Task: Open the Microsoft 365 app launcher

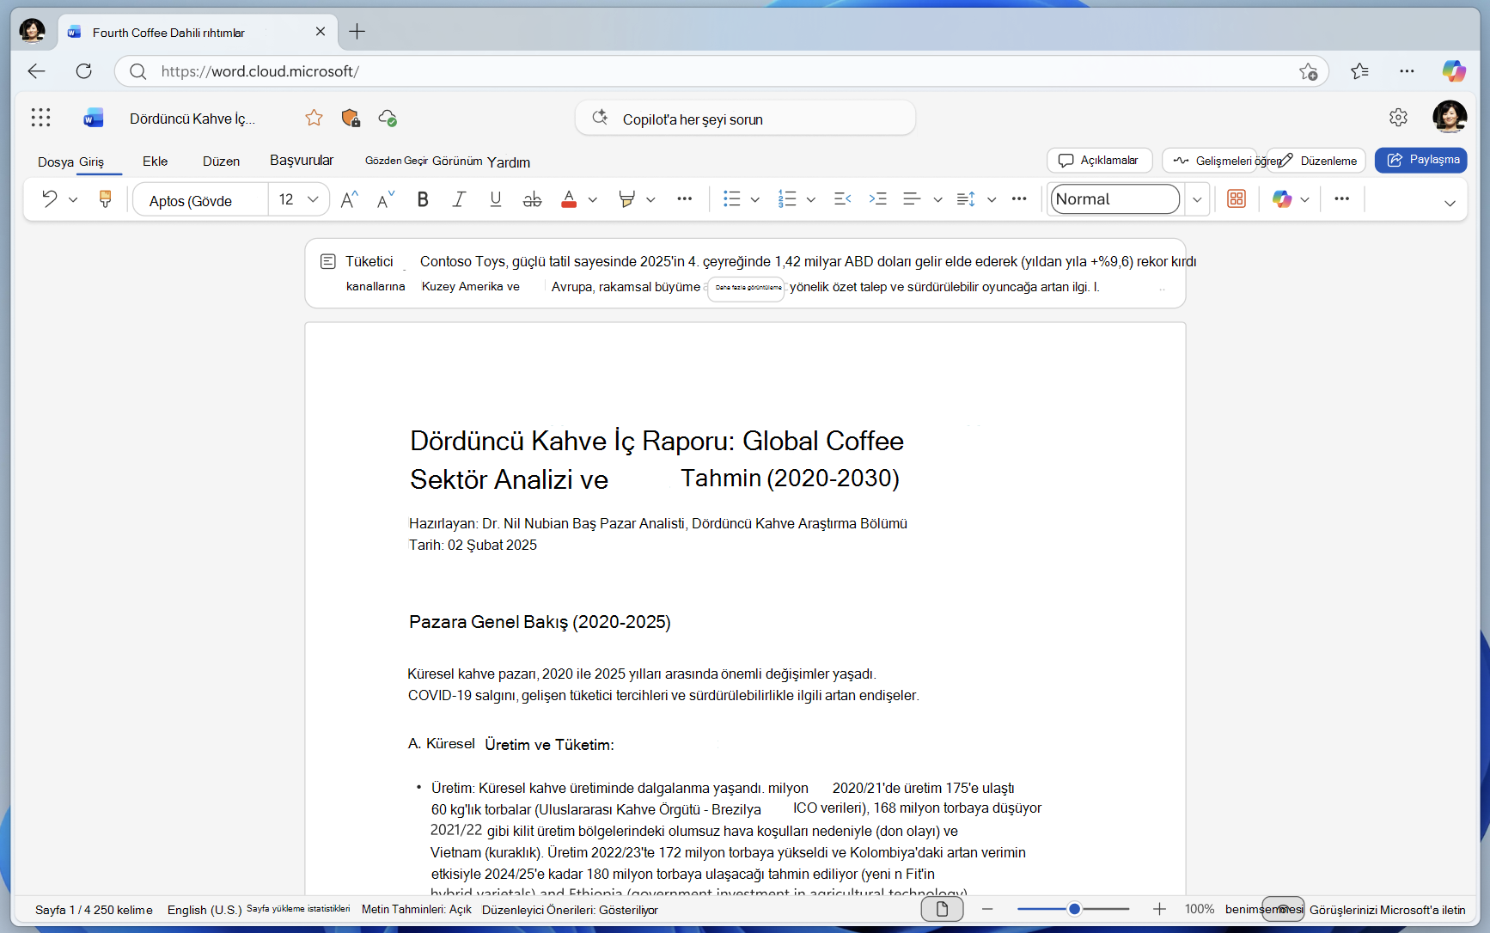Action: (x=40, y=118)
